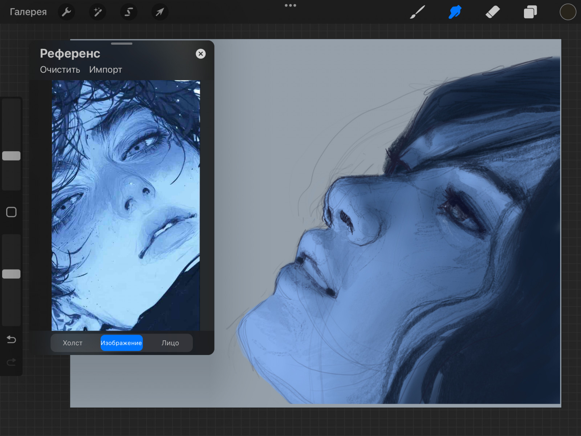Open the active color picker
Image resolution: width=581 pixels, height=436 pixels.
coord(568,12)
